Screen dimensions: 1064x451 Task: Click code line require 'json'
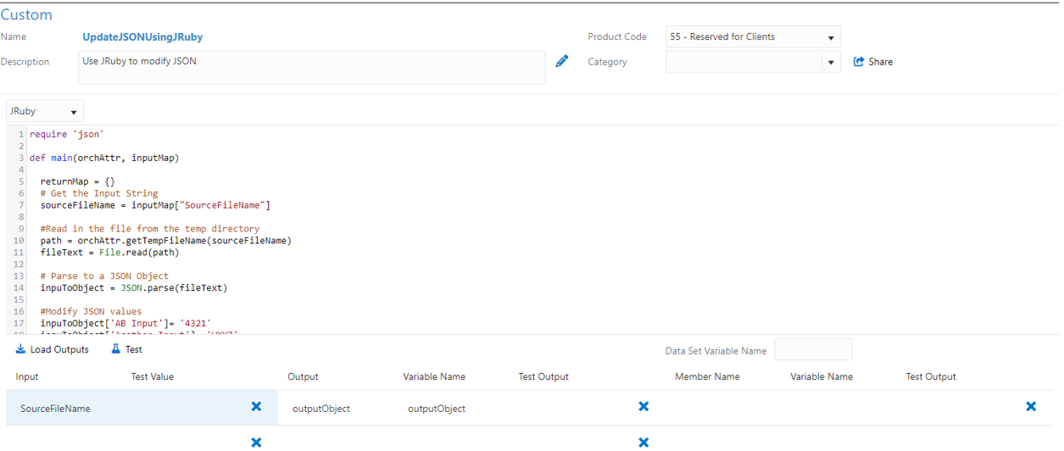coord(66,134)
